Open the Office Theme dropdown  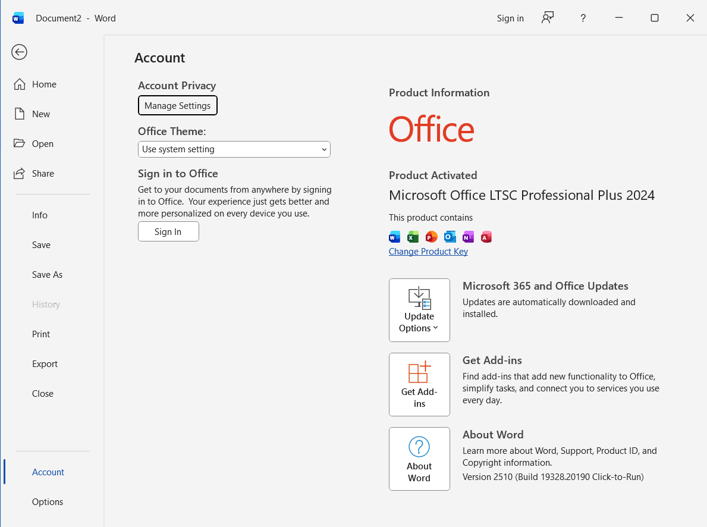pos(234,149)
